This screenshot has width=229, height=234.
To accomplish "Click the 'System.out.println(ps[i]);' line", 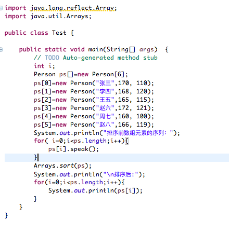I will 95,190.
